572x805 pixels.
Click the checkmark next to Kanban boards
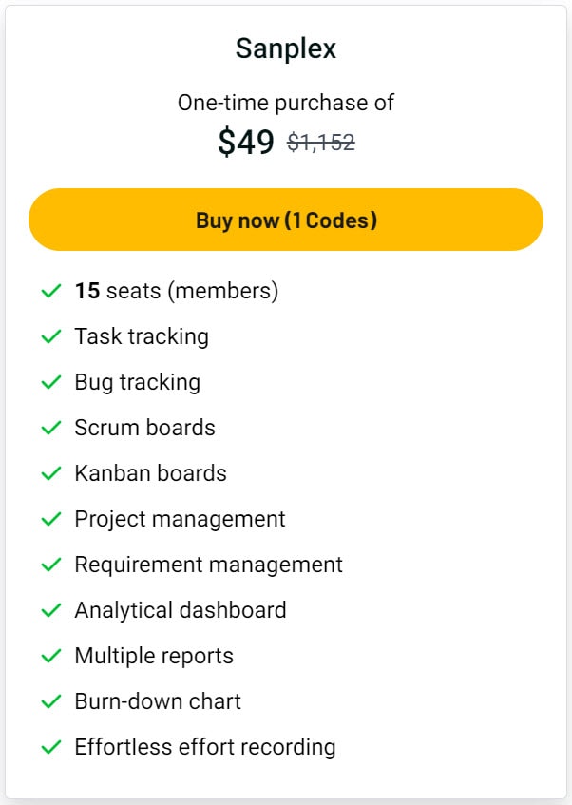pos(52,473)
